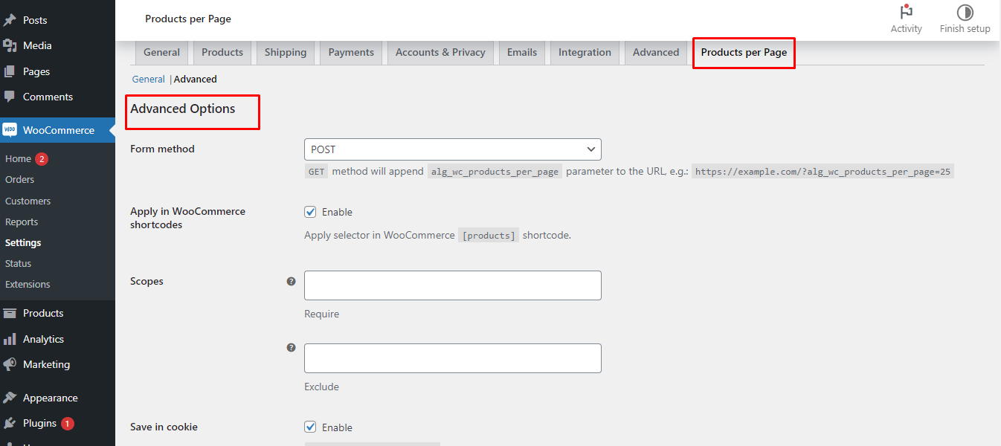Toggle the Save in cookie Enable checkbox
Image resolution: width=1001 pixels, height=446 pixels.
[x=310, y=427]
